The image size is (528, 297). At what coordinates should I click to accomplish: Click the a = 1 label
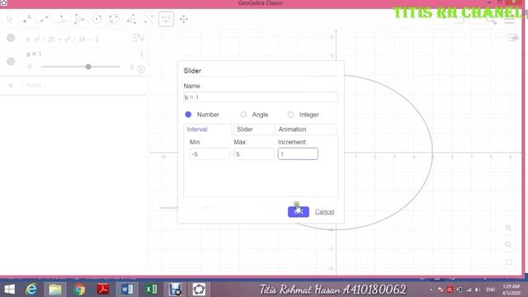tap(34, 54)
